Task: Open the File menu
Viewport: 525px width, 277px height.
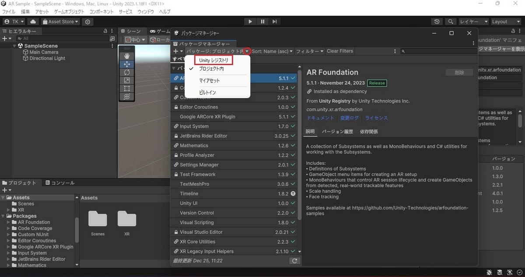Action: [x=9, y=12]
